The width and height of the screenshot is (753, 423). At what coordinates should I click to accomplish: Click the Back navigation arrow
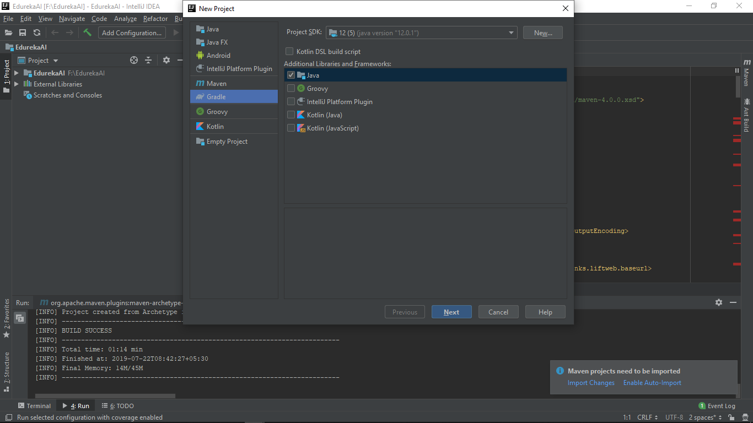pos(55,32)
